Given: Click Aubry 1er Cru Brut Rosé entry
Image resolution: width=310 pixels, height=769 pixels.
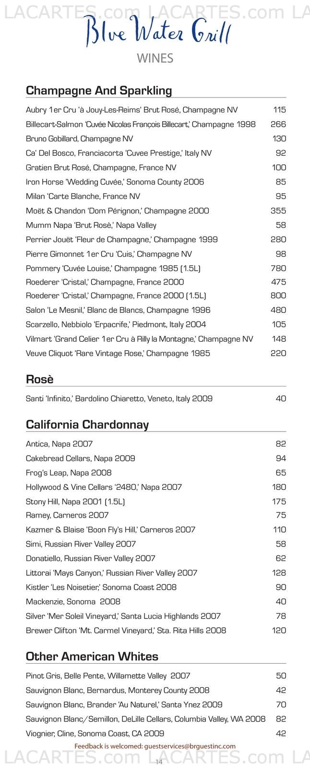Looking at the screenshot, I should click(x=156, y=110).
